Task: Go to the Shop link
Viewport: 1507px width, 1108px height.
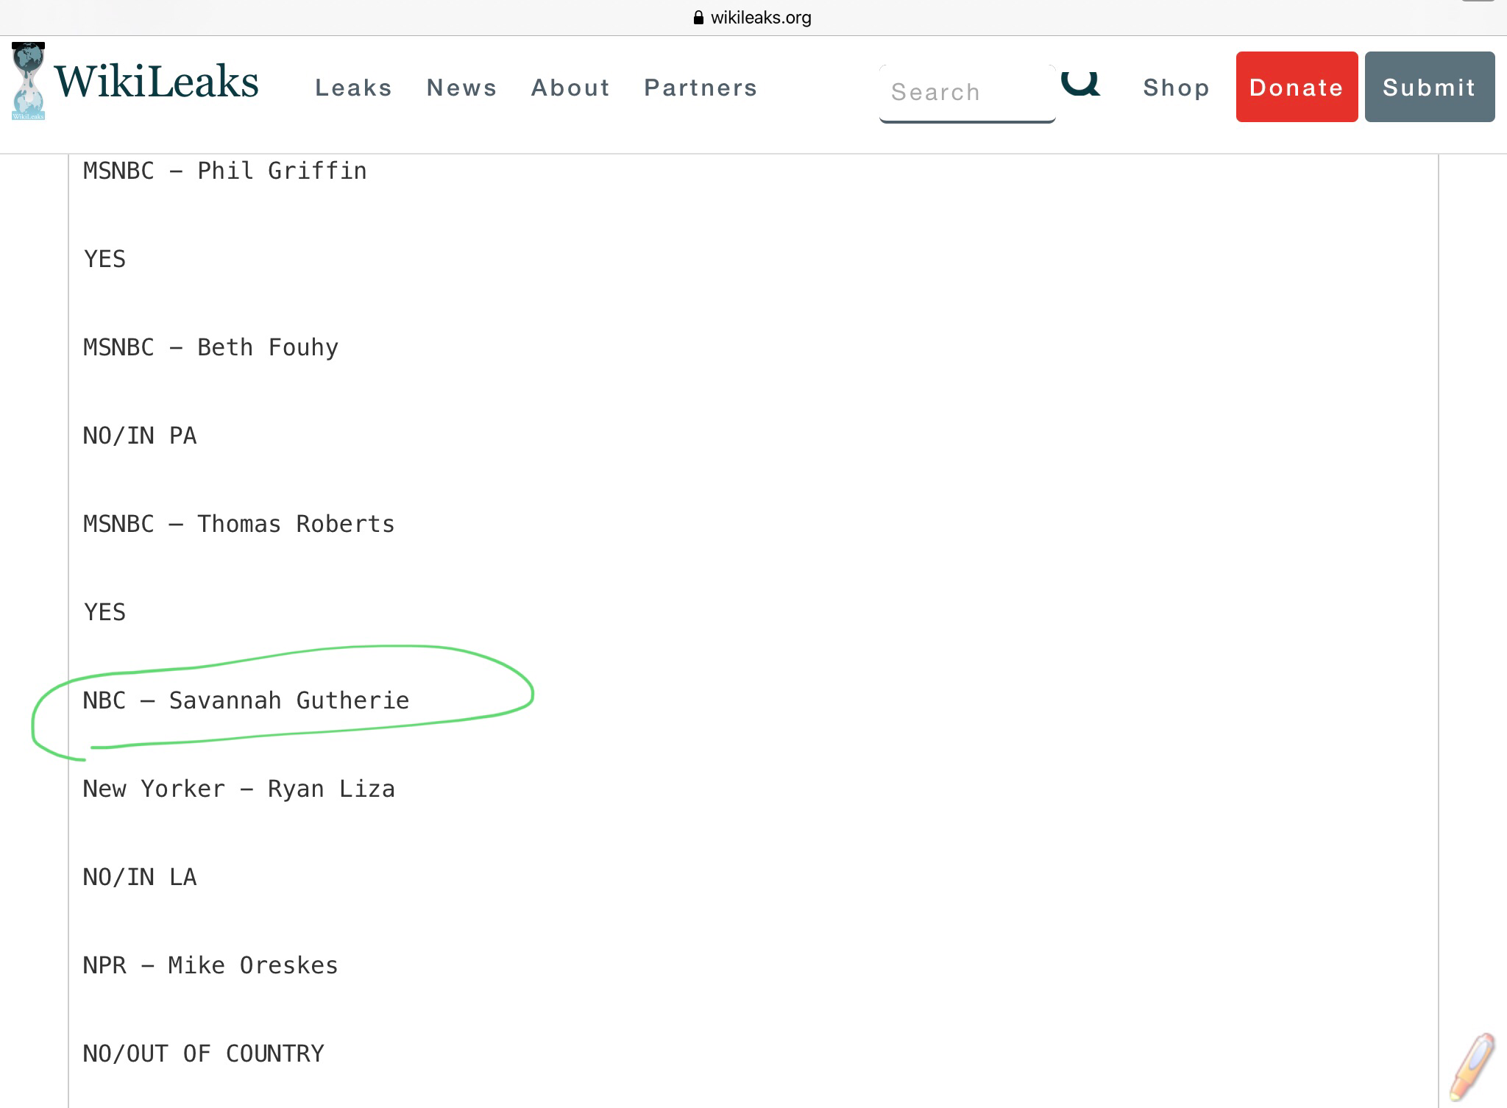Action: 1176,88
